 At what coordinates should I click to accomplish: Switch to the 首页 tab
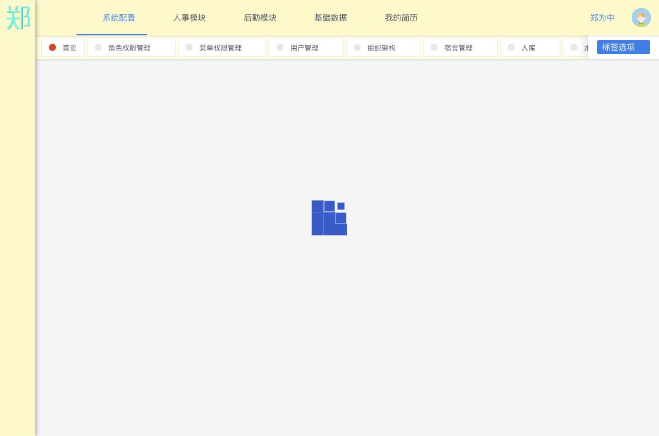[x=63, y=47]
